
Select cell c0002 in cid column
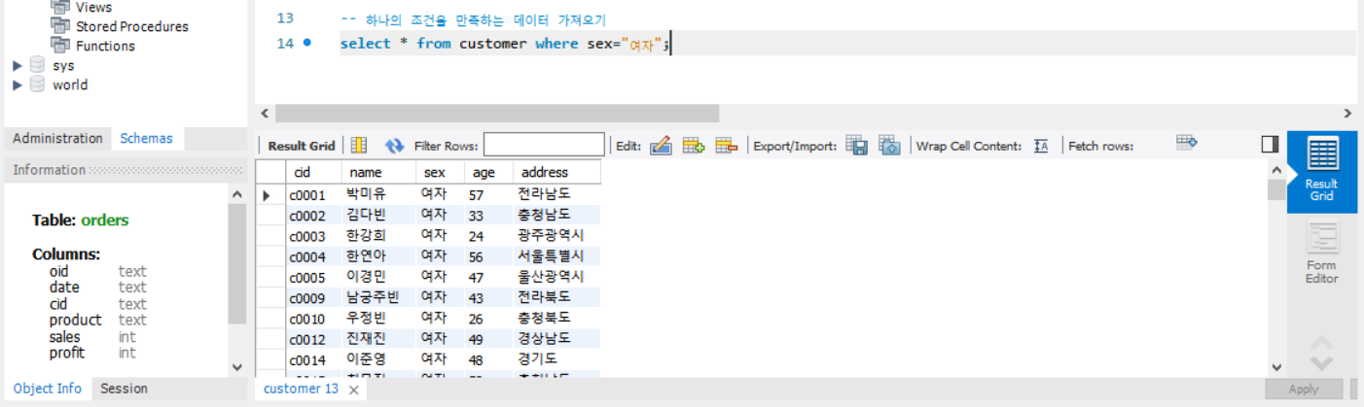coord(312,216)
